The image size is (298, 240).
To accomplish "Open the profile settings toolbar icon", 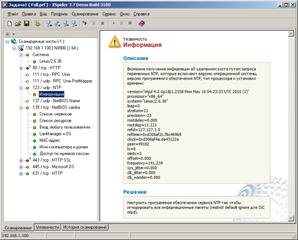I will tap(38, 23).
